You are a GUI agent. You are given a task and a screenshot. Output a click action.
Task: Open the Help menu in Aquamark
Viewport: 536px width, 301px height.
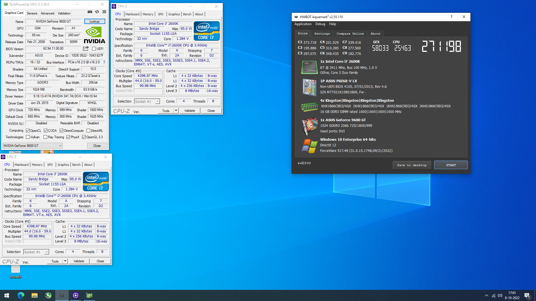pyautogui.click(x=332, y=24)
